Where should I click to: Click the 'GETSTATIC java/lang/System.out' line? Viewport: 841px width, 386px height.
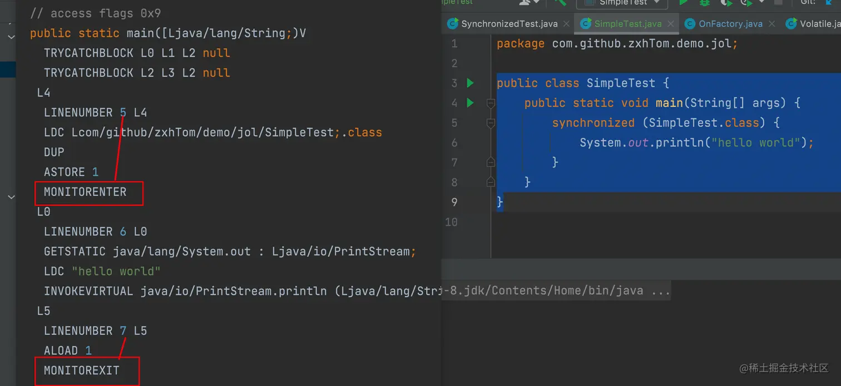tap(230, 251)
